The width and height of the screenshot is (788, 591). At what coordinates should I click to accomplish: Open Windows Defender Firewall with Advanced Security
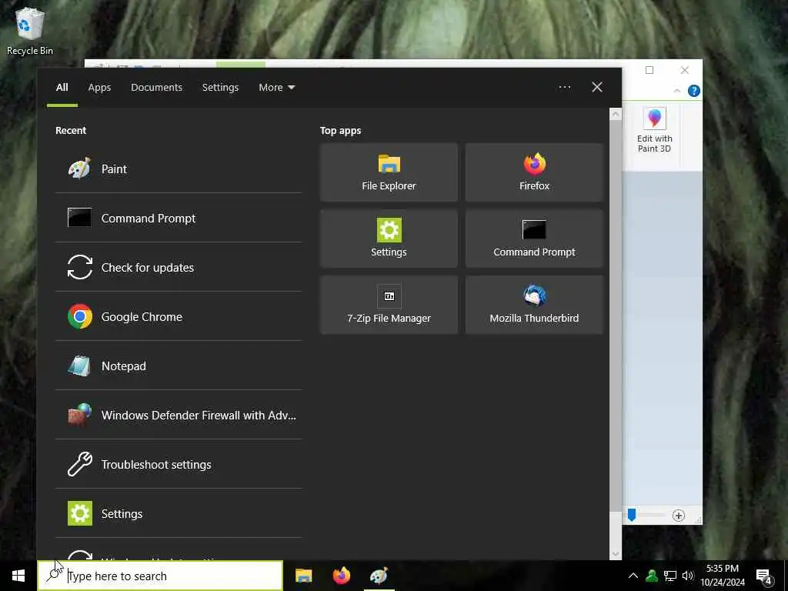[179, 415]
